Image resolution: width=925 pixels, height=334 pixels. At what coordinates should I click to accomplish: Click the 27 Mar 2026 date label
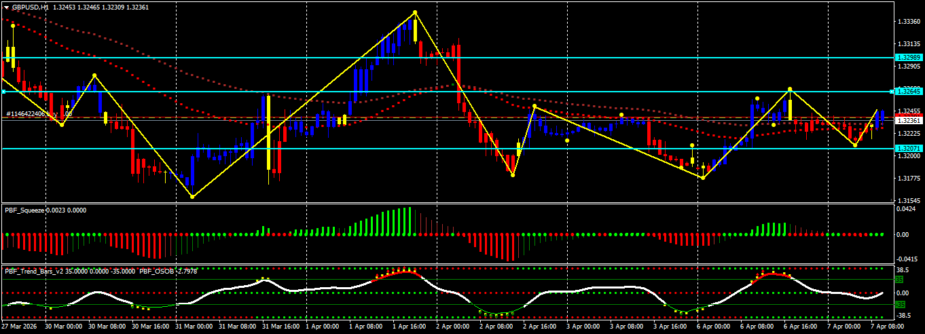click(x=18, y=327)
